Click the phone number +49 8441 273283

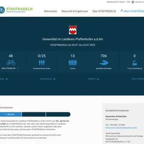[117, 125]
